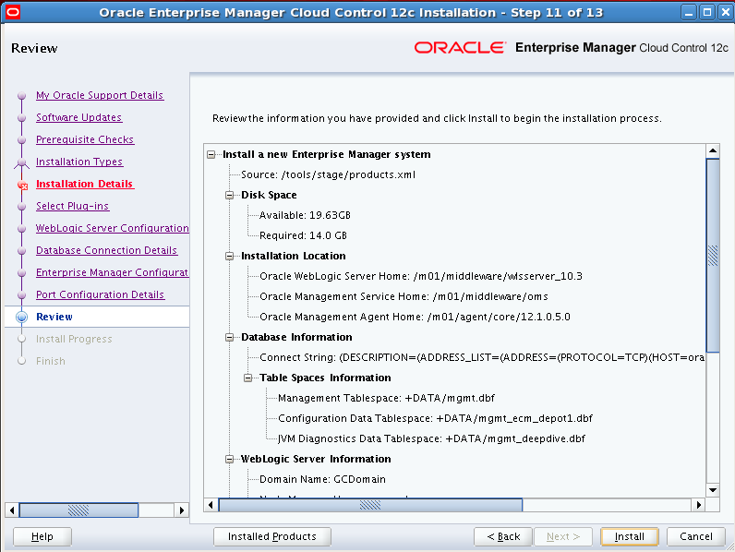Viewport: 735px width, 552px height.
Task: Click the Cancel button
Action: click(696, 536)
